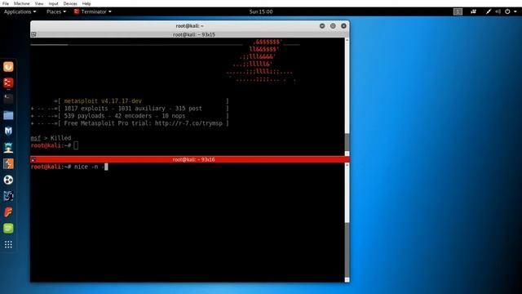Click the '1817 exploits' banner line
Screen dimensions: 522x294
[x=130, y=109]
